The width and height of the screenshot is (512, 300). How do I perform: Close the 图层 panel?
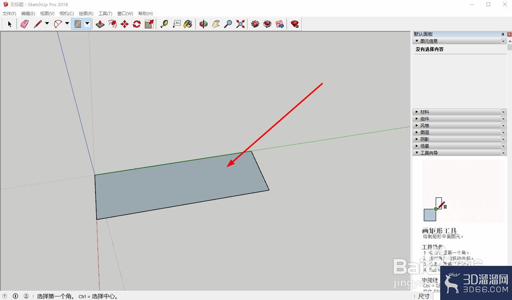point(503,133)
